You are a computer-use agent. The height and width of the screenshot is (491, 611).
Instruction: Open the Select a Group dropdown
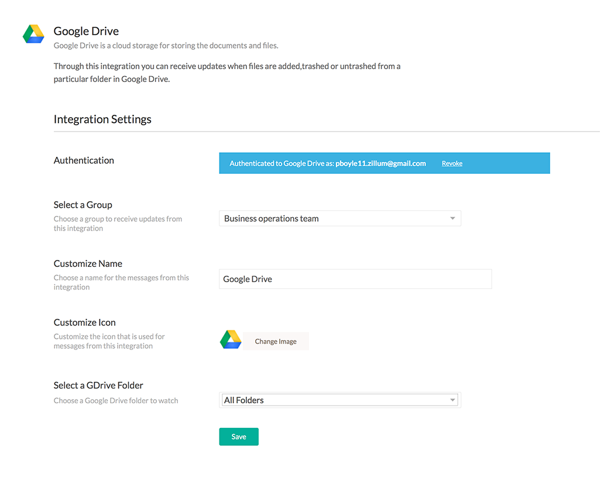340,218
